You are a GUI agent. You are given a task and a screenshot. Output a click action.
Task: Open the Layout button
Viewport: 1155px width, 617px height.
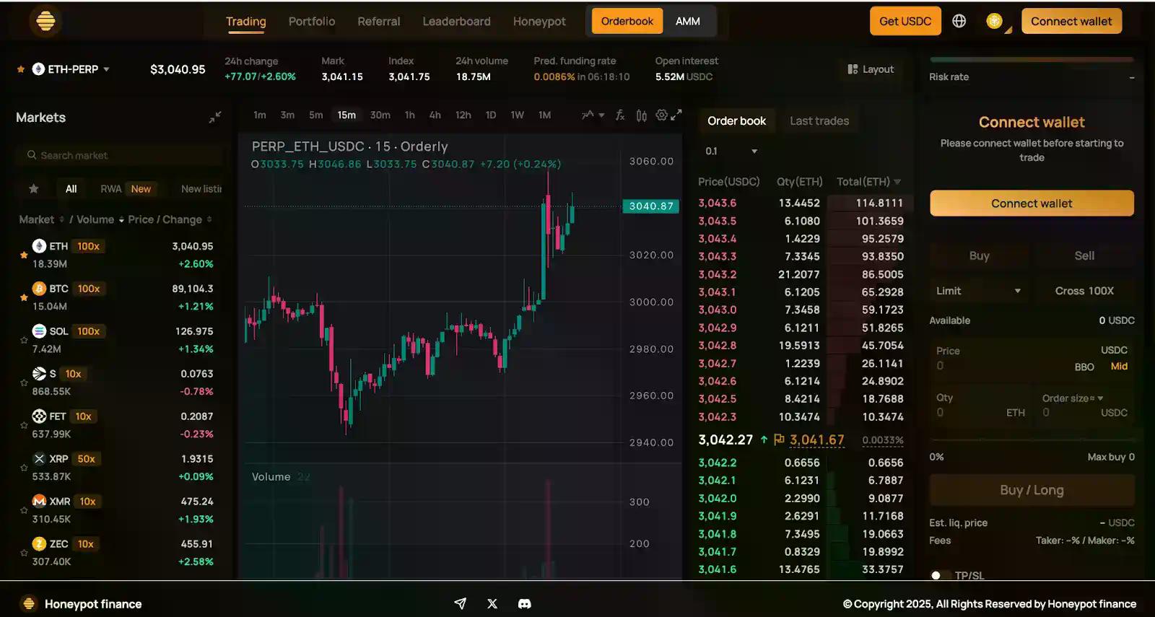[871, 69]
